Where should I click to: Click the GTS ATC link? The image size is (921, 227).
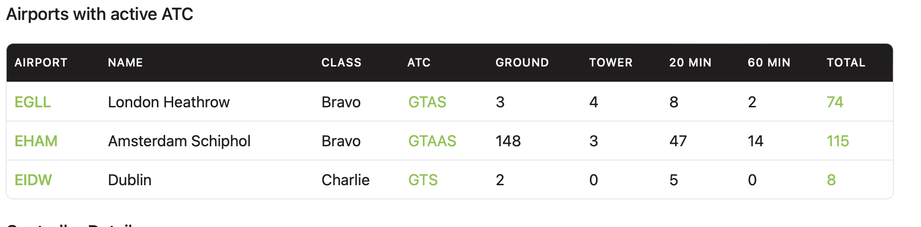pyautogui.click(x=422, y=180)
